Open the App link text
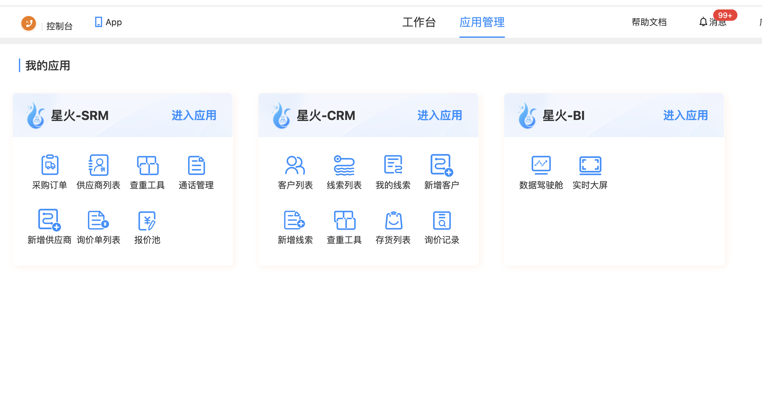The width and height of the screenshot is (762, 401). pos(114,22)
